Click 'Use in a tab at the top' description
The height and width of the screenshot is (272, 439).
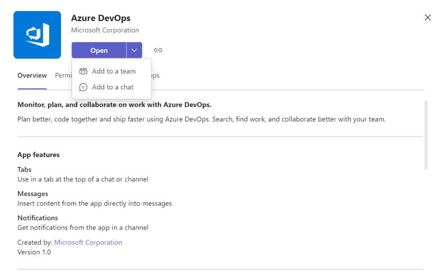tap(83, 179)
